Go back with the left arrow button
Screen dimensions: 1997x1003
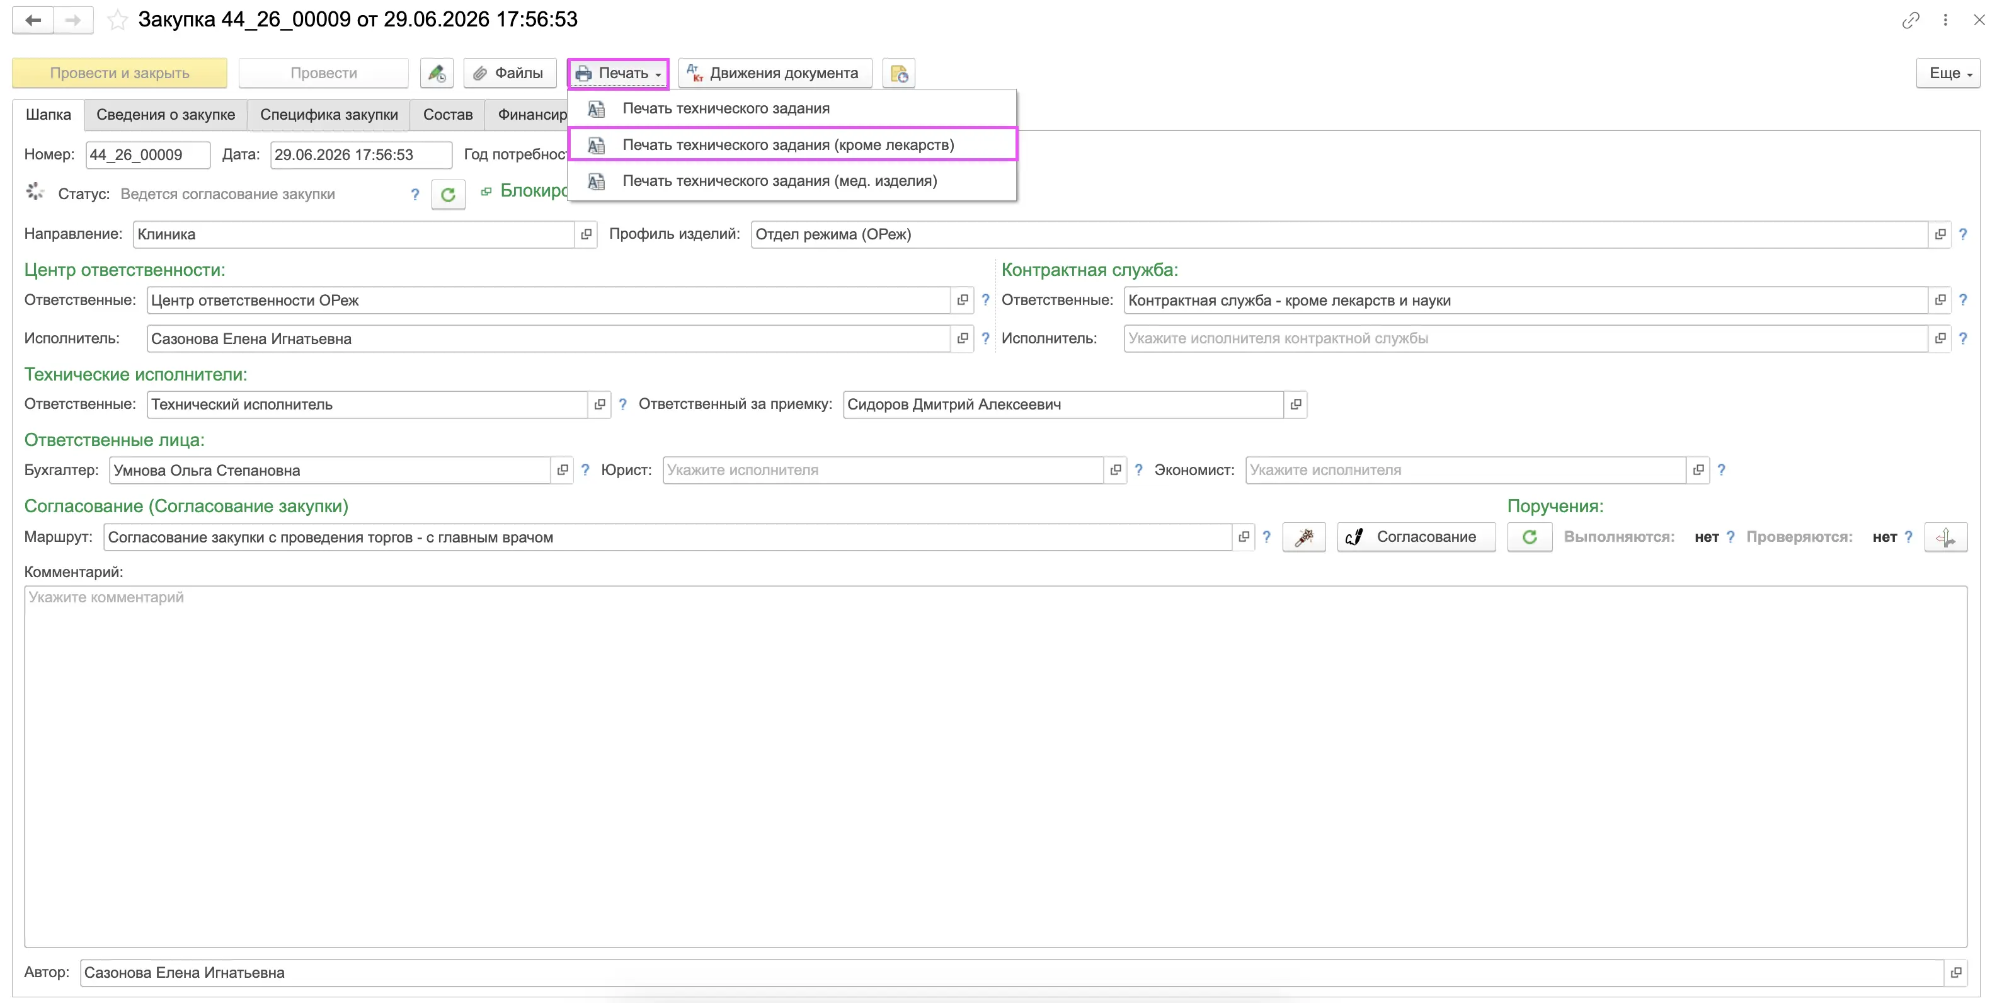33,20
